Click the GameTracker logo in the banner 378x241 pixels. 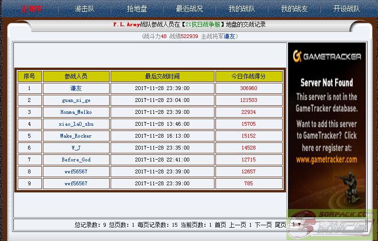pyautogui.click(x=327, y=57)
